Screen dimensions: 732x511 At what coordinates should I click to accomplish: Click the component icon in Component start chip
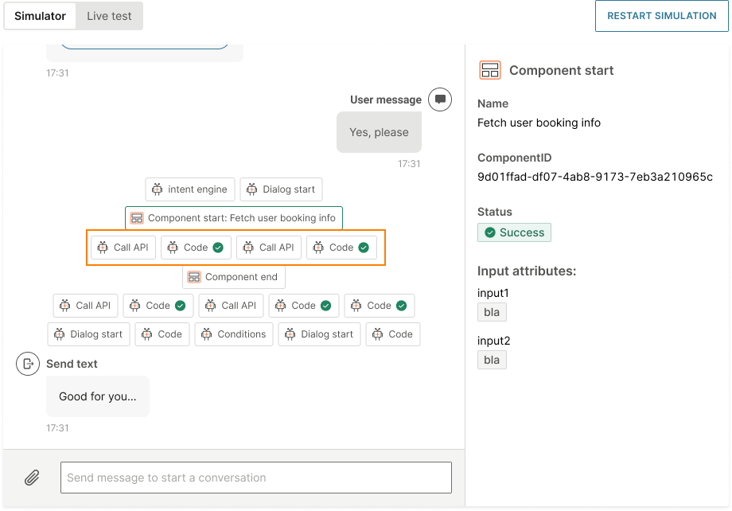click(137, 218)
